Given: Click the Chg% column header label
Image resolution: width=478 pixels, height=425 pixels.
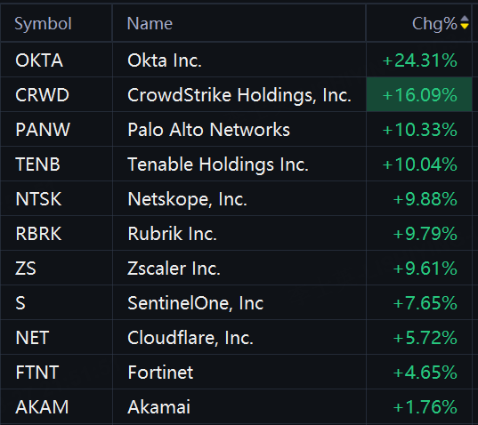Looking at the screenshot, I should [x=434, y=23].
